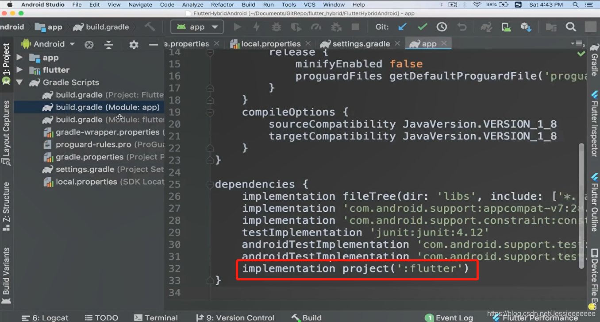Image resolution: width=600 pixels, height=322 pixels.
Task: Open the Layout Captures tool window
Action: [x=6, y=133]
